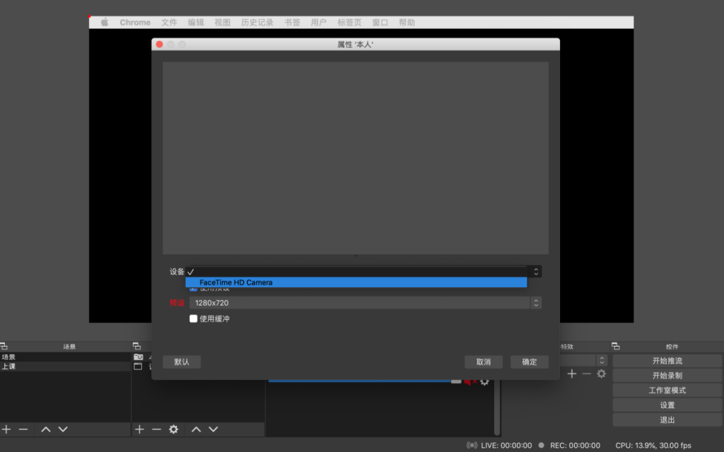
Task: Click 确定 to confirm properties
Action: pyautogui.click(x=530, y=362)
